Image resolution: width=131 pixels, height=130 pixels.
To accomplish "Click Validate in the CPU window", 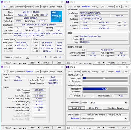I will pos(46,63).
